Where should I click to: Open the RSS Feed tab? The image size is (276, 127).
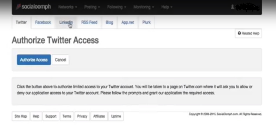click(x=89, y=22)
